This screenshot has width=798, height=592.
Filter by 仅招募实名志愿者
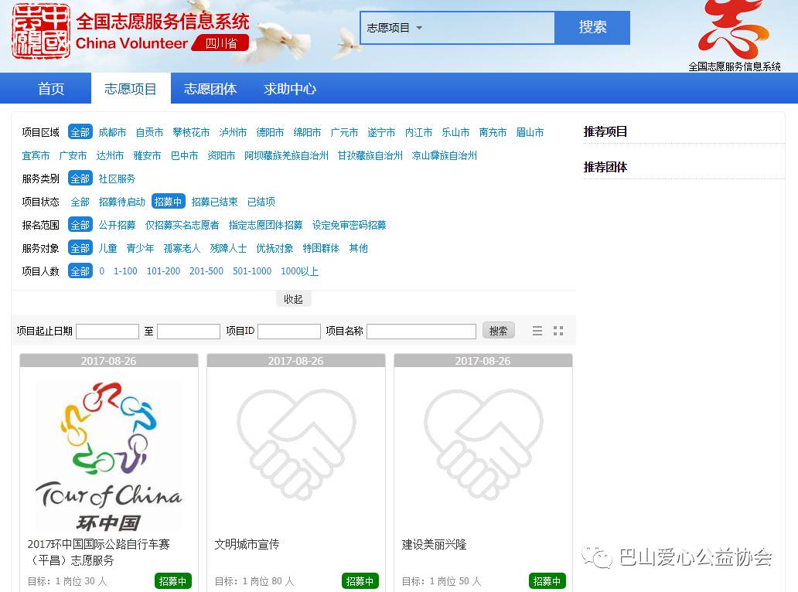point(182,225)
